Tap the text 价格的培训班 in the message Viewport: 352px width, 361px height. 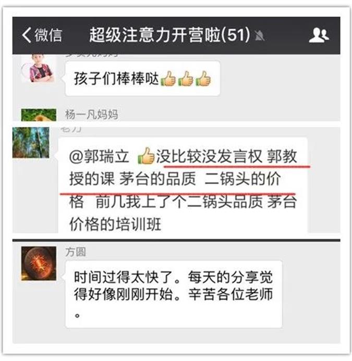click(115, 224)
